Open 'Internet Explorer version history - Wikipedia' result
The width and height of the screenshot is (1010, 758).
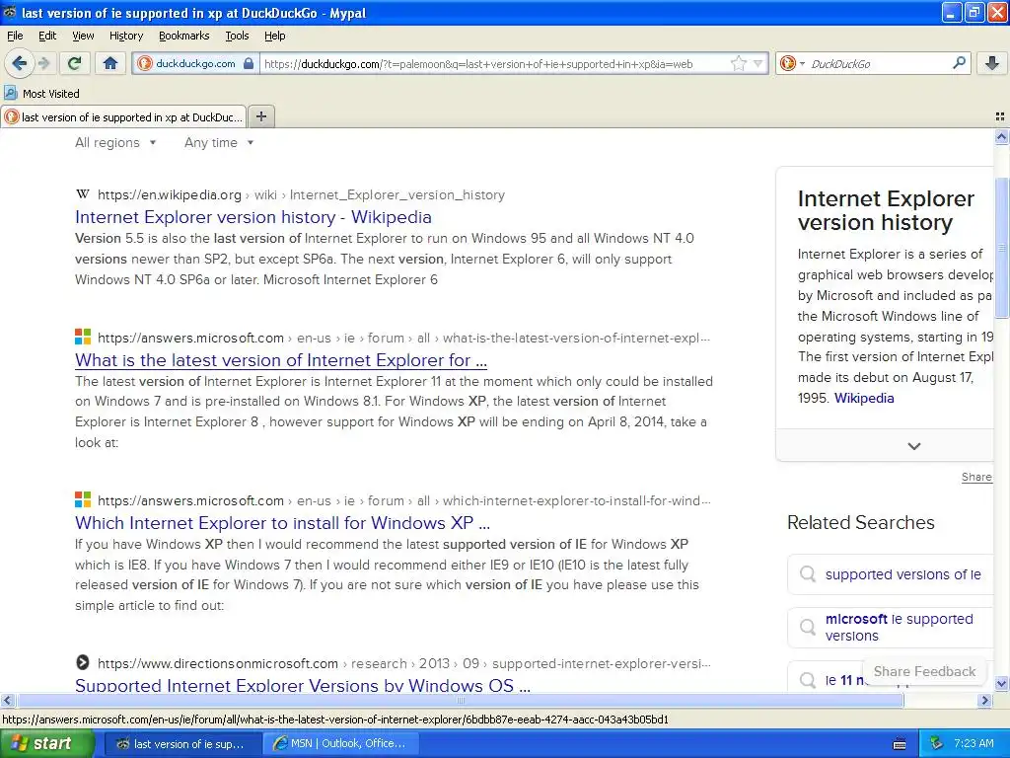(x=253, y=216)
